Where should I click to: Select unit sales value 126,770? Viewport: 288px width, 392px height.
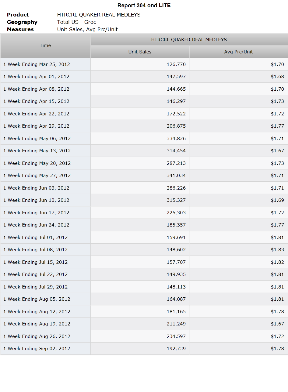[176, 64]
